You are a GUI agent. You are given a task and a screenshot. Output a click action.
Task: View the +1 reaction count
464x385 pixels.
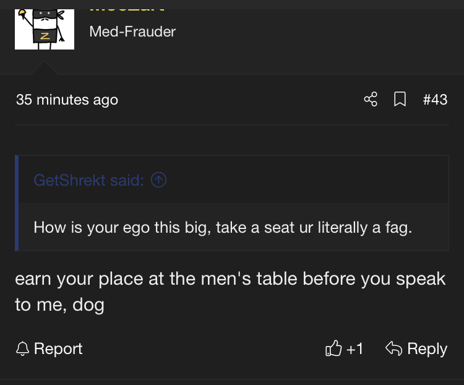pos(354,349)
